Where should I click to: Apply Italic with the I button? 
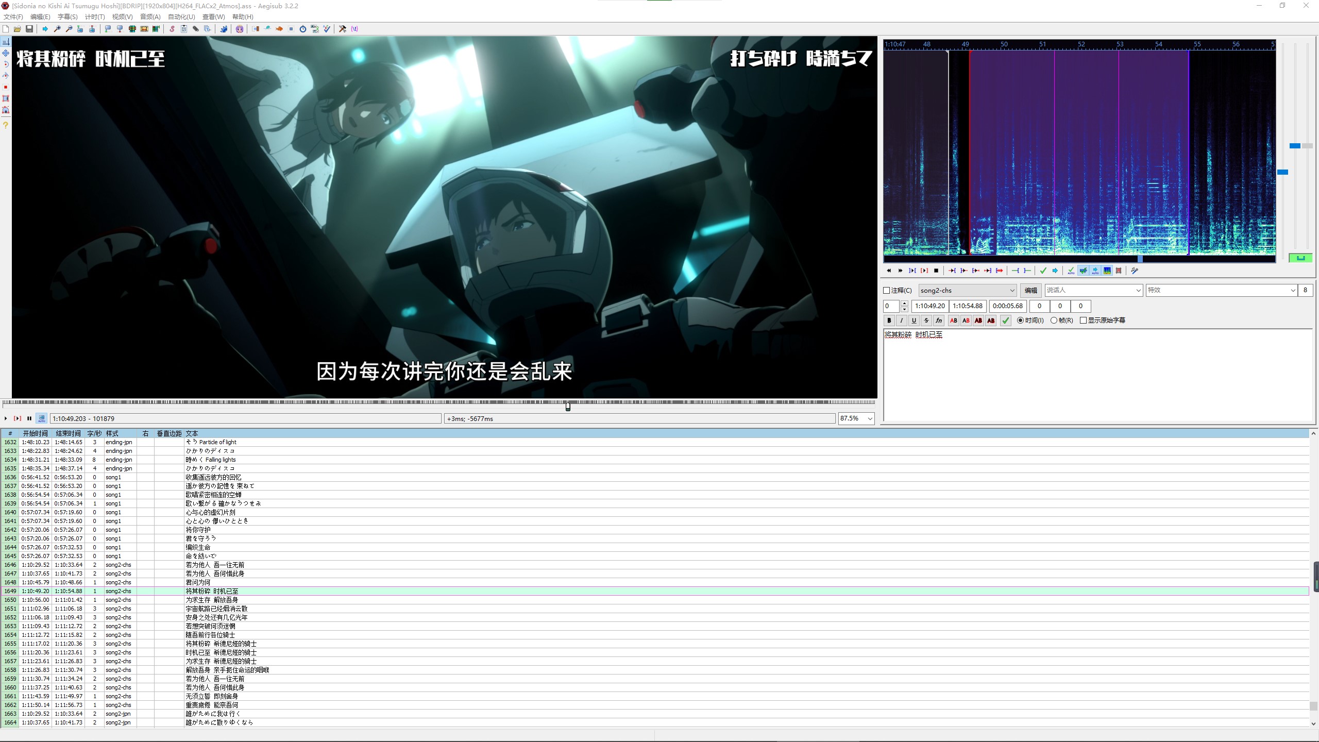coord(901,321)
